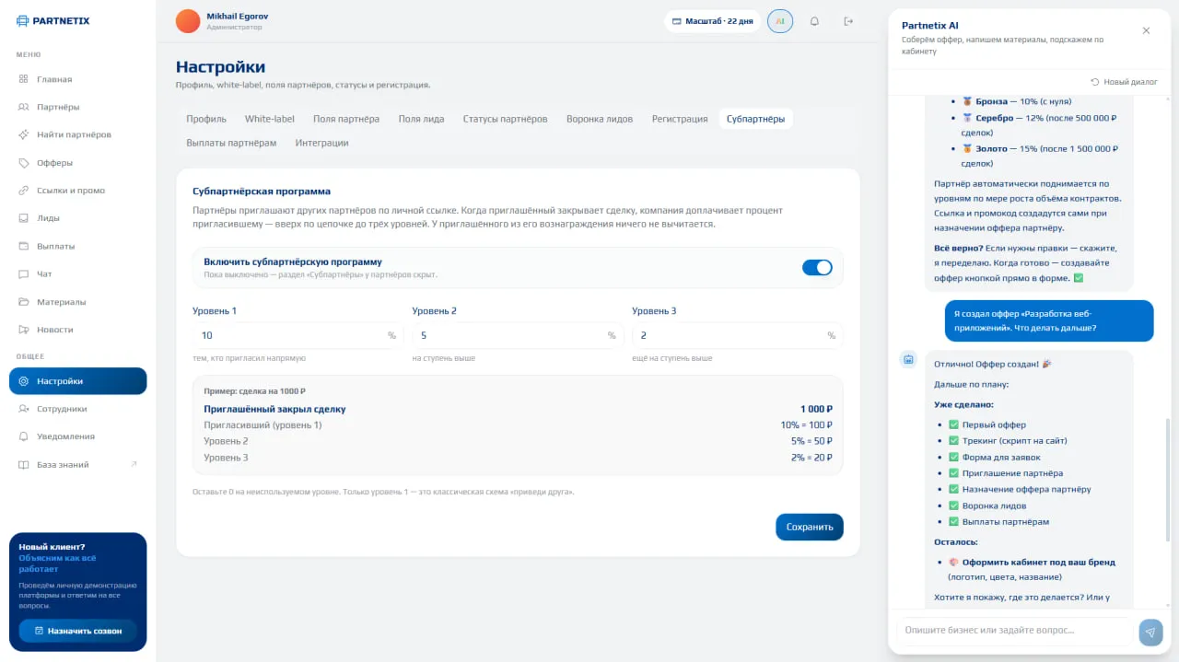
Task: Switch to Регистрация tab
Action: tap(680, 119)
